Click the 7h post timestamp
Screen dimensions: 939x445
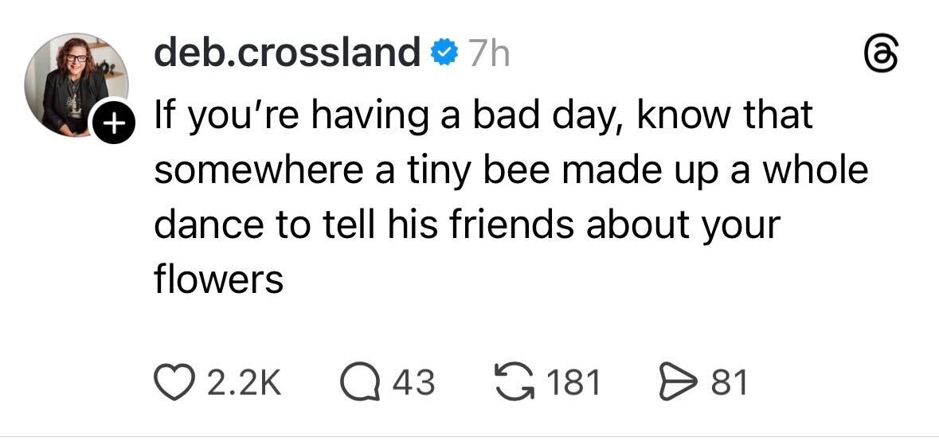pyautogui.click(x=487, y=55)
